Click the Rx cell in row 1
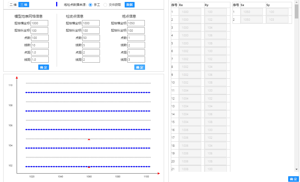The height and width of the screenshot is (182, 300). [x=190, y=12]
